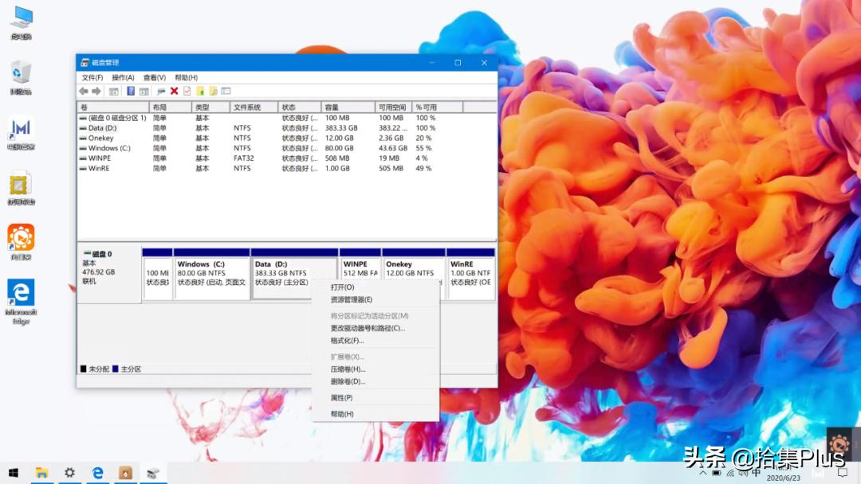861x484 pixels.
Task: Choose 帮助(H) in the context menu
Action: [x=375, y=414]
